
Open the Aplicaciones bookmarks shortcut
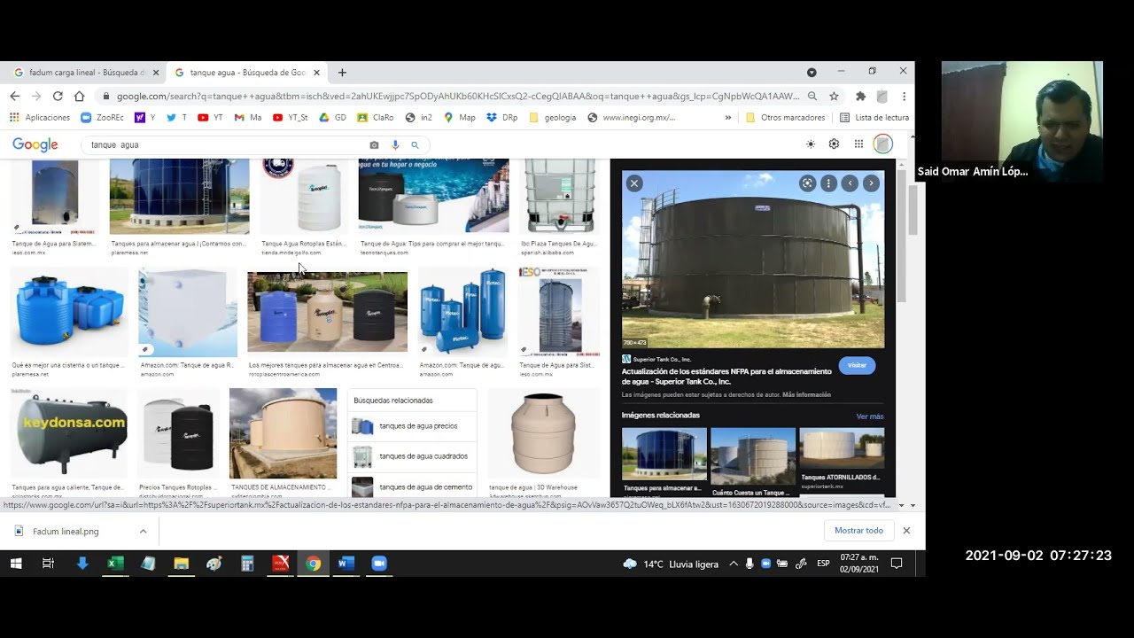pyautogui.click(x=40, y=117)
